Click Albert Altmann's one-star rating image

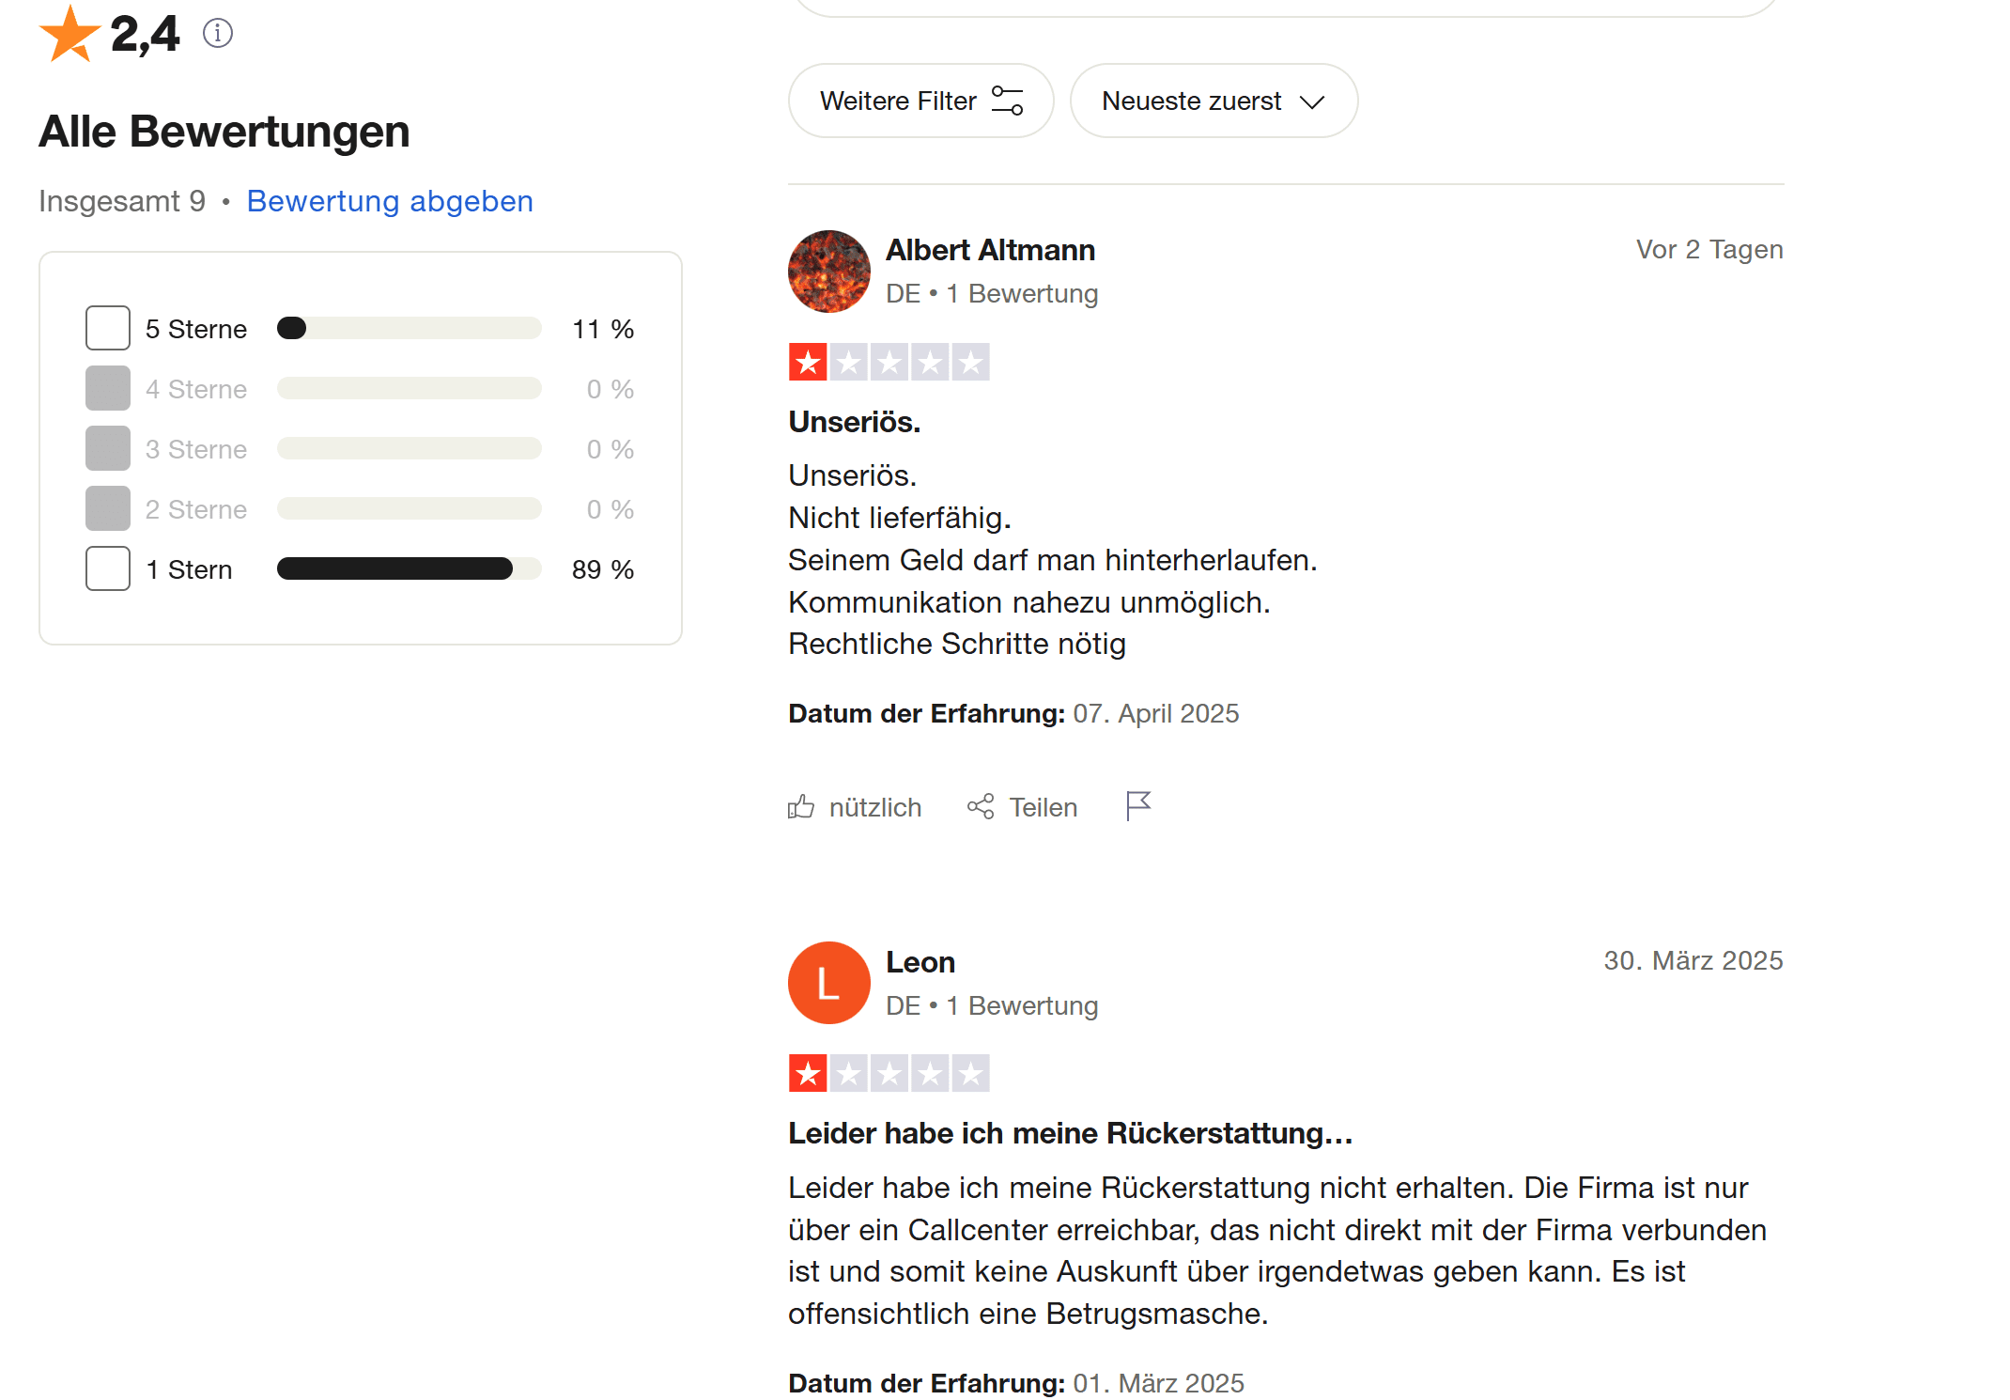(x=889, y=362)
